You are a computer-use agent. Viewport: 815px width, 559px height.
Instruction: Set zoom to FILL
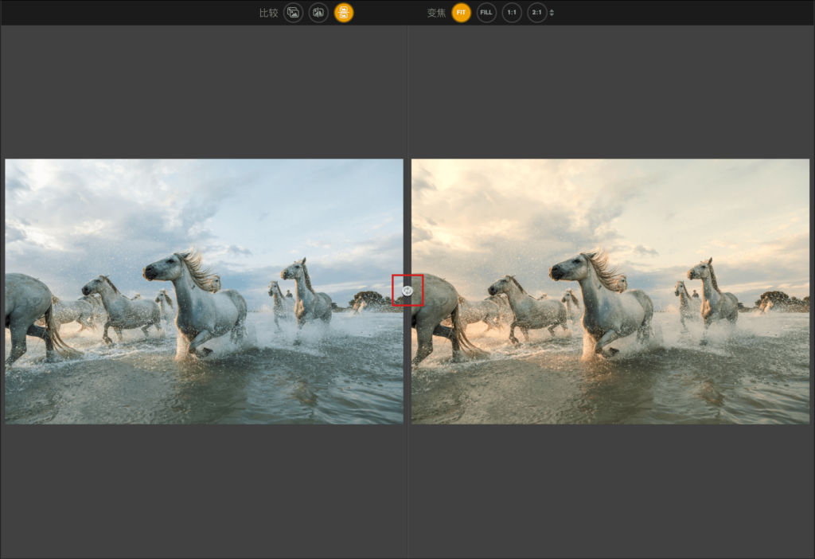[x=486, y=13]
